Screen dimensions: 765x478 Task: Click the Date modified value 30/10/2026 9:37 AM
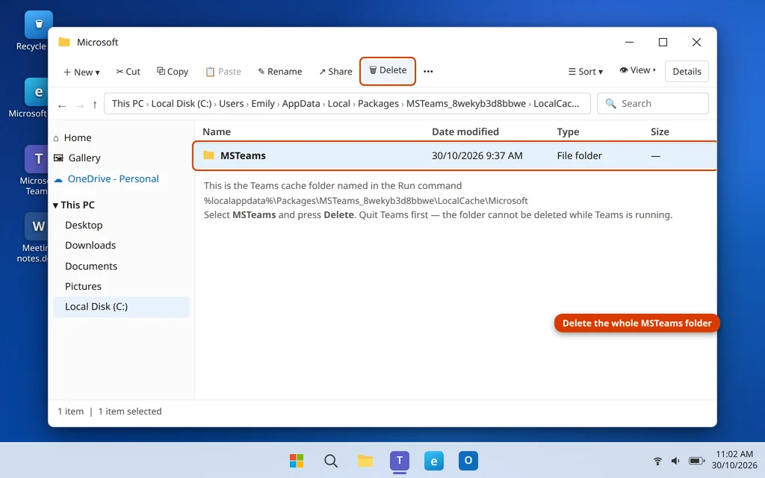(477, 155)
